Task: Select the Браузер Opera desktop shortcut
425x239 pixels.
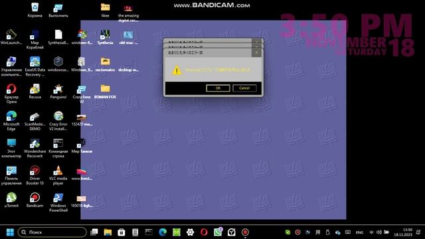Action: (11, 94)
